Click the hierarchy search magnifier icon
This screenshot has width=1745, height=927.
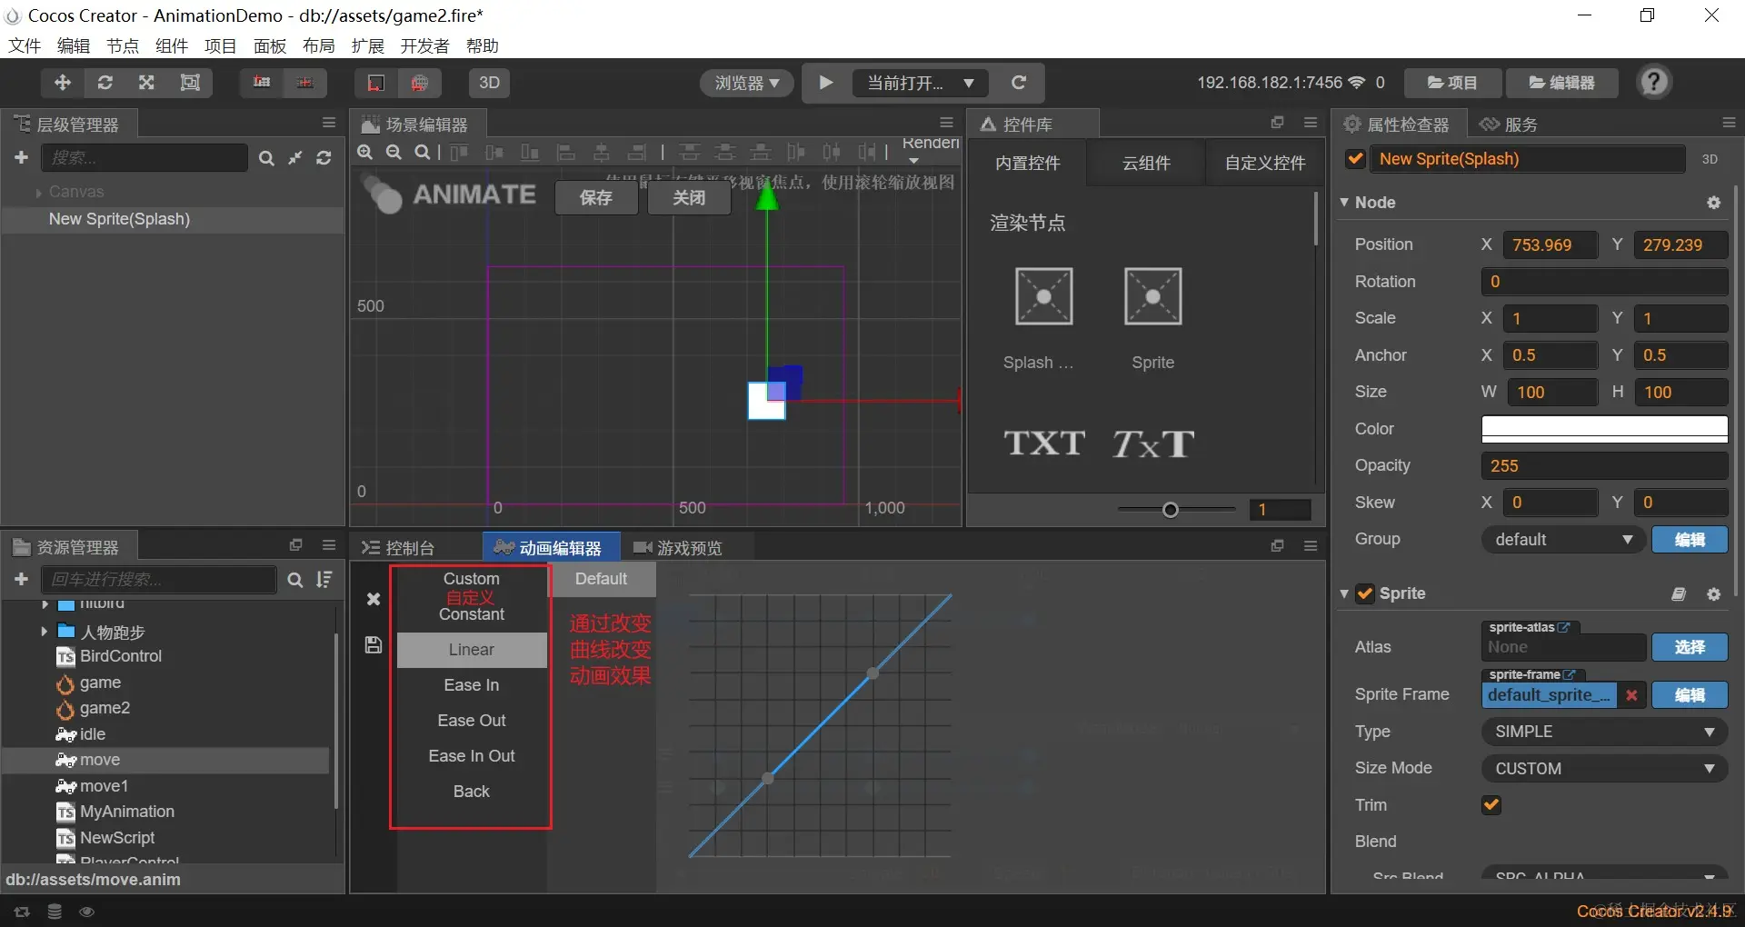[x=266, y=158]
